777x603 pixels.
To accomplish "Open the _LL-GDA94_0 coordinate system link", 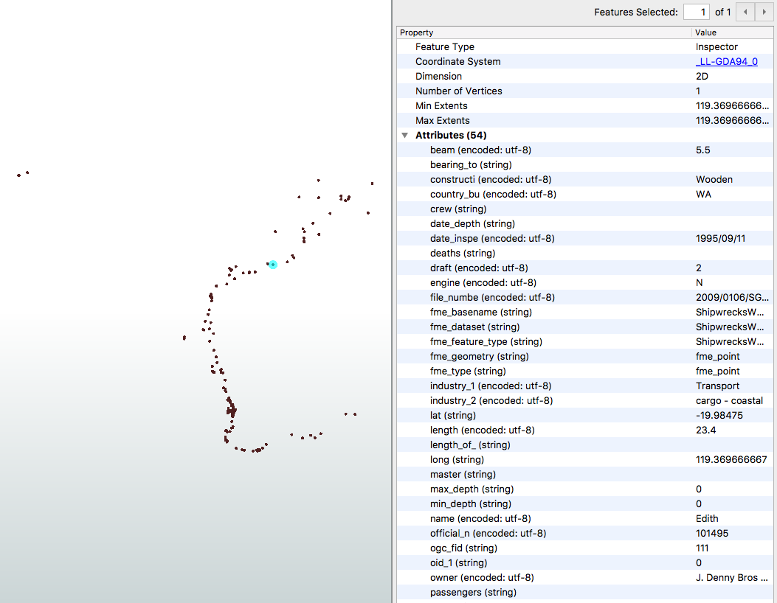I will 726,62.
